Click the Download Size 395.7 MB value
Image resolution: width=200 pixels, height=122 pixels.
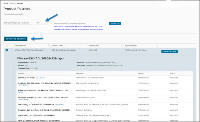point(34,68)
